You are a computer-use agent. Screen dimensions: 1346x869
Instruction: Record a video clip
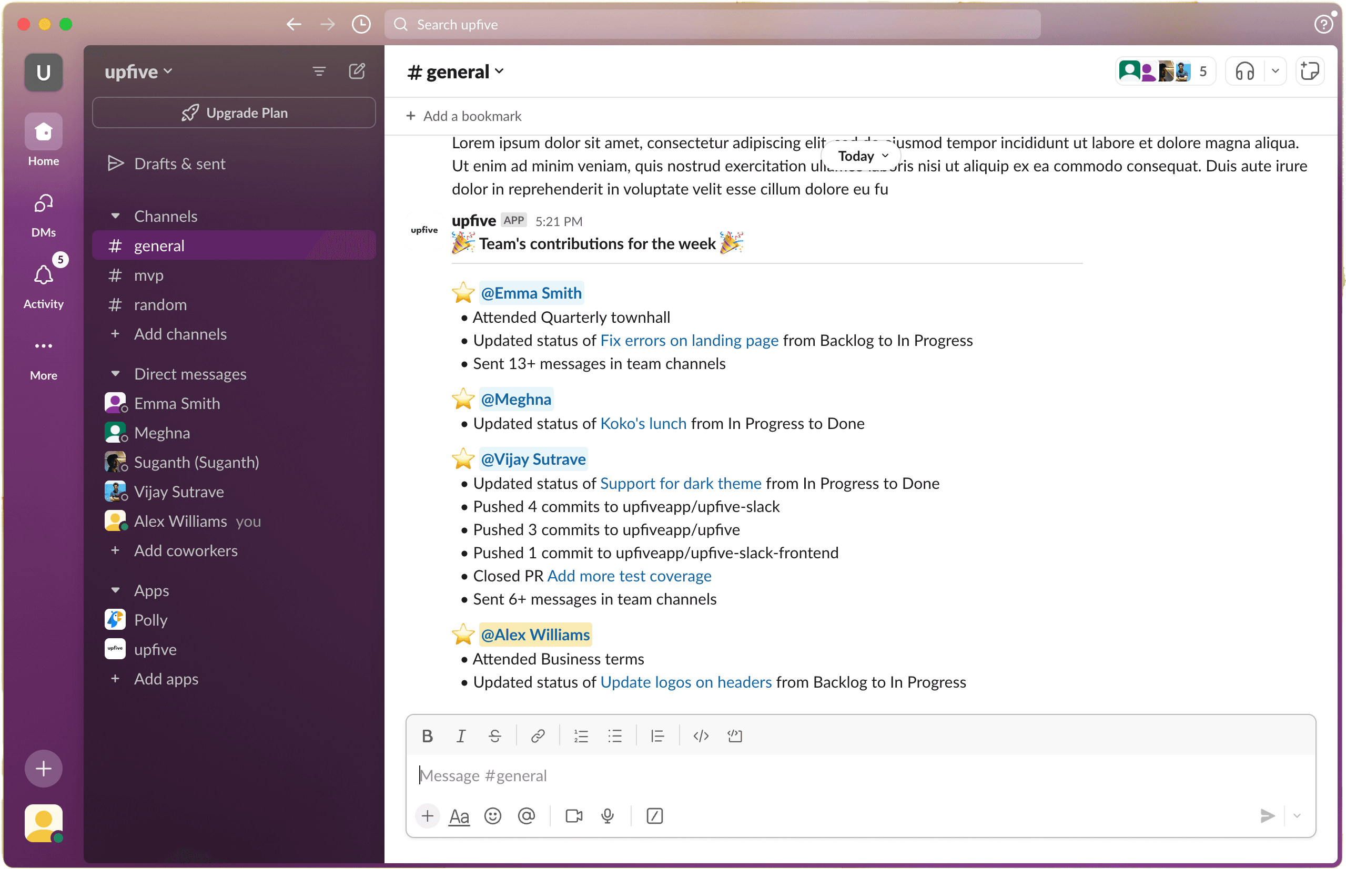pos(574,816)
